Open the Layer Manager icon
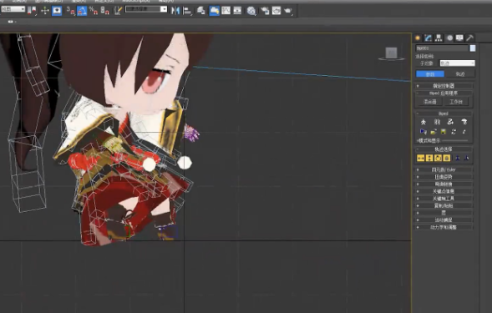 [x=200, y=11]
